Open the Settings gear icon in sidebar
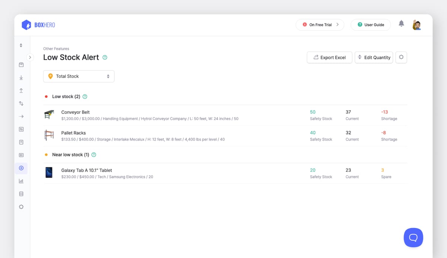This screenshot has width=447, height=258. [21, 207]
